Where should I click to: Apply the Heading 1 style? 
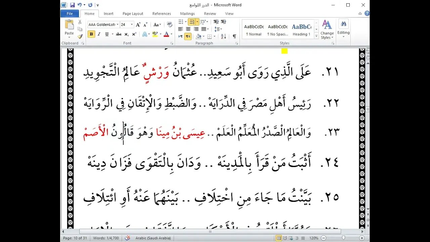pos(301,30)
